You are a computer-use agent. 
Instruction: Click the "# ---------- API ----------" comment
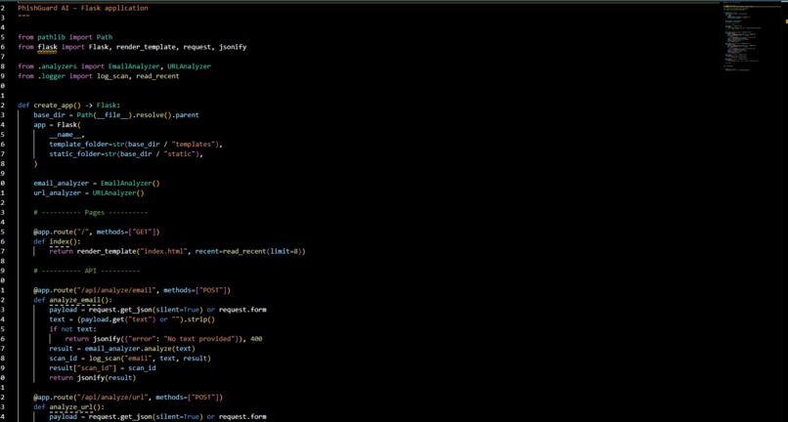click(86, 271)
